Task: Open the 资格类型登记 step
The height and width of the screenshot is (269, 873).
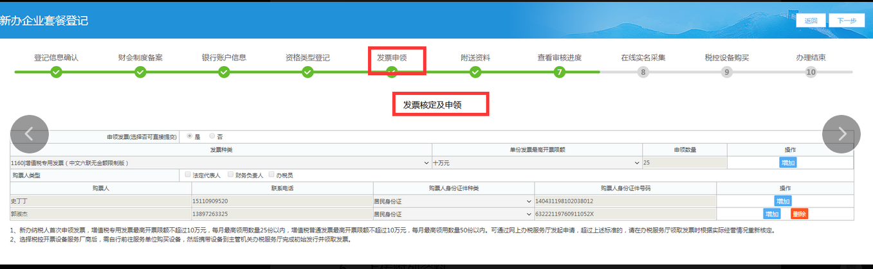Action: 308,57
